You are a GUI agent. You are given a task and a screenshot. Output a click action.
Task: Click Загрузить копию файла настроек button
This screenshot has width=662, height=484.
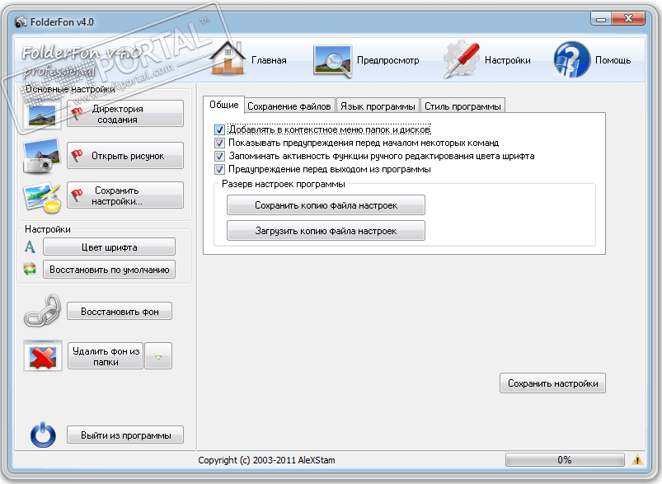point(326,231)
